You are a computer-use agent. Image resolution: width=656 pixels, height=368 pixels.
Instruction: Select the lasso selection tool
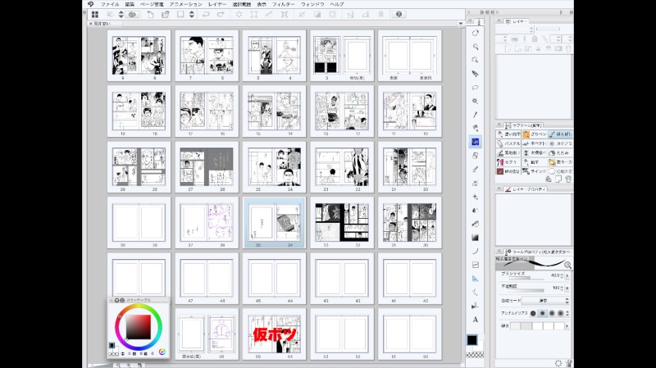tap(476, 88)
